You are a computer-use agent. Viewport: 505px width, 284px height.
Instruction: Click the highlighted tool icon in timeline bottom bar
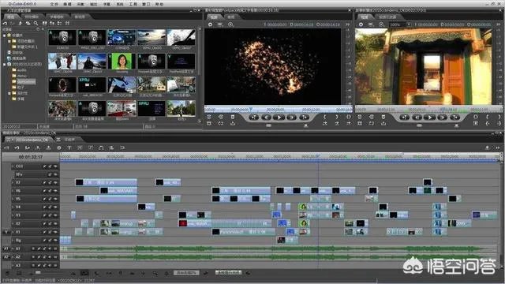pos(84,273)
